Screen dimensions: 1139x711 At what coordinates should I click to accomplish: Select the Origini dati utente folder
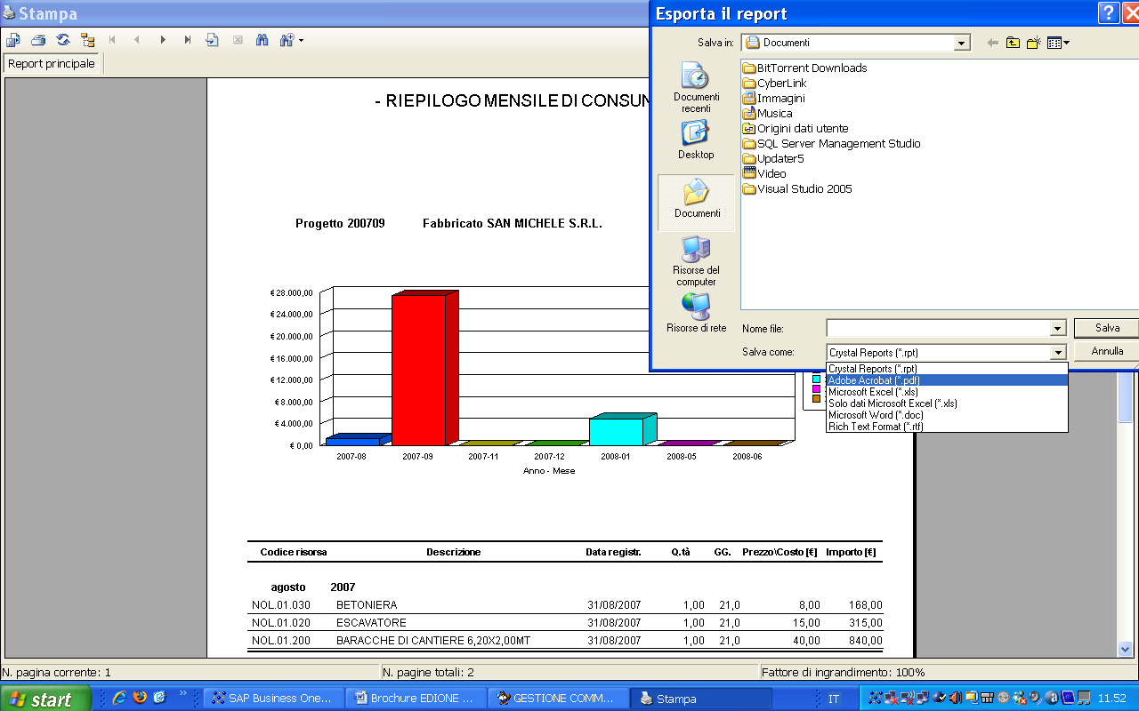point(796,129)
